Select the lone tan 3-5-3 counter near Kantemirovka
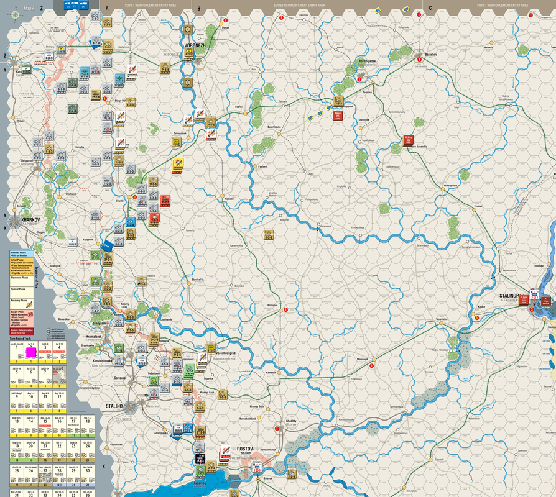The height and width of the screenshot is (497, 556). [x=269, y=235]
